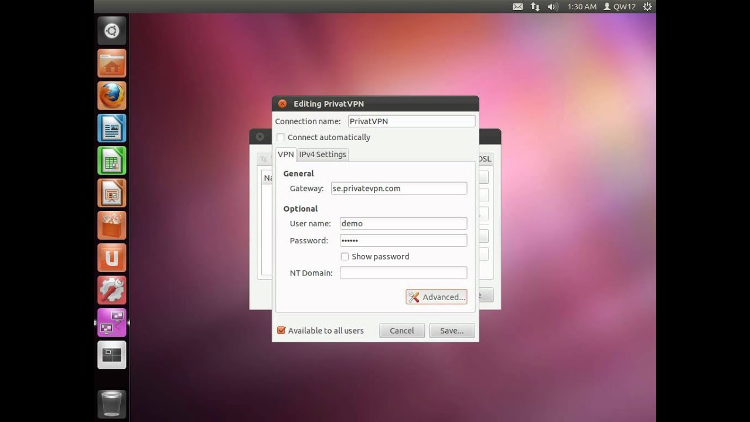Open the Trash in the launcher
Screen dimensions: 750x422
[x=111, y=403]
